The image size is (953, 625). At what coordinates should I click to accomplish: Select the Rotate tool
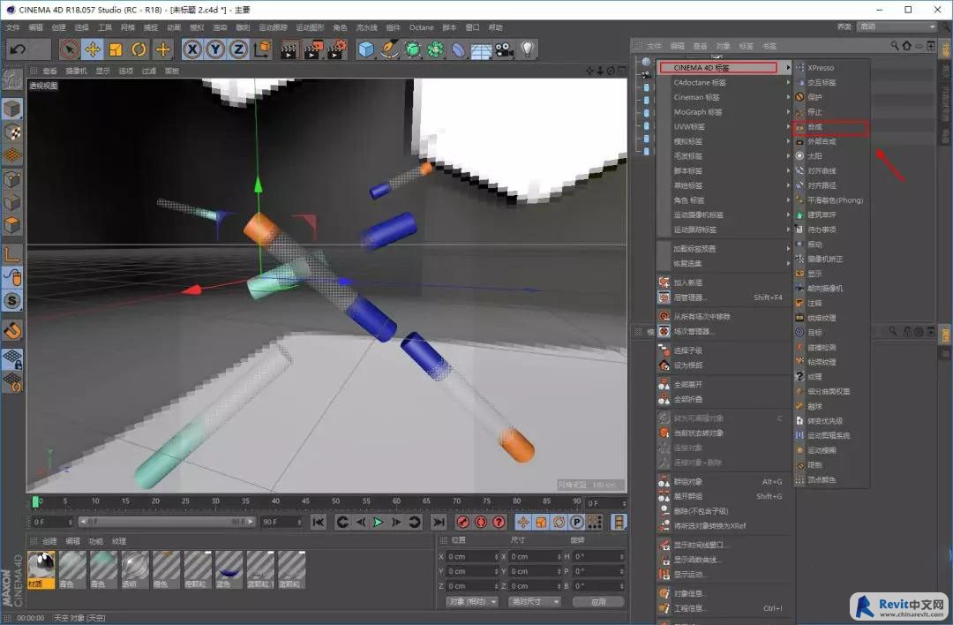(139, 49)
